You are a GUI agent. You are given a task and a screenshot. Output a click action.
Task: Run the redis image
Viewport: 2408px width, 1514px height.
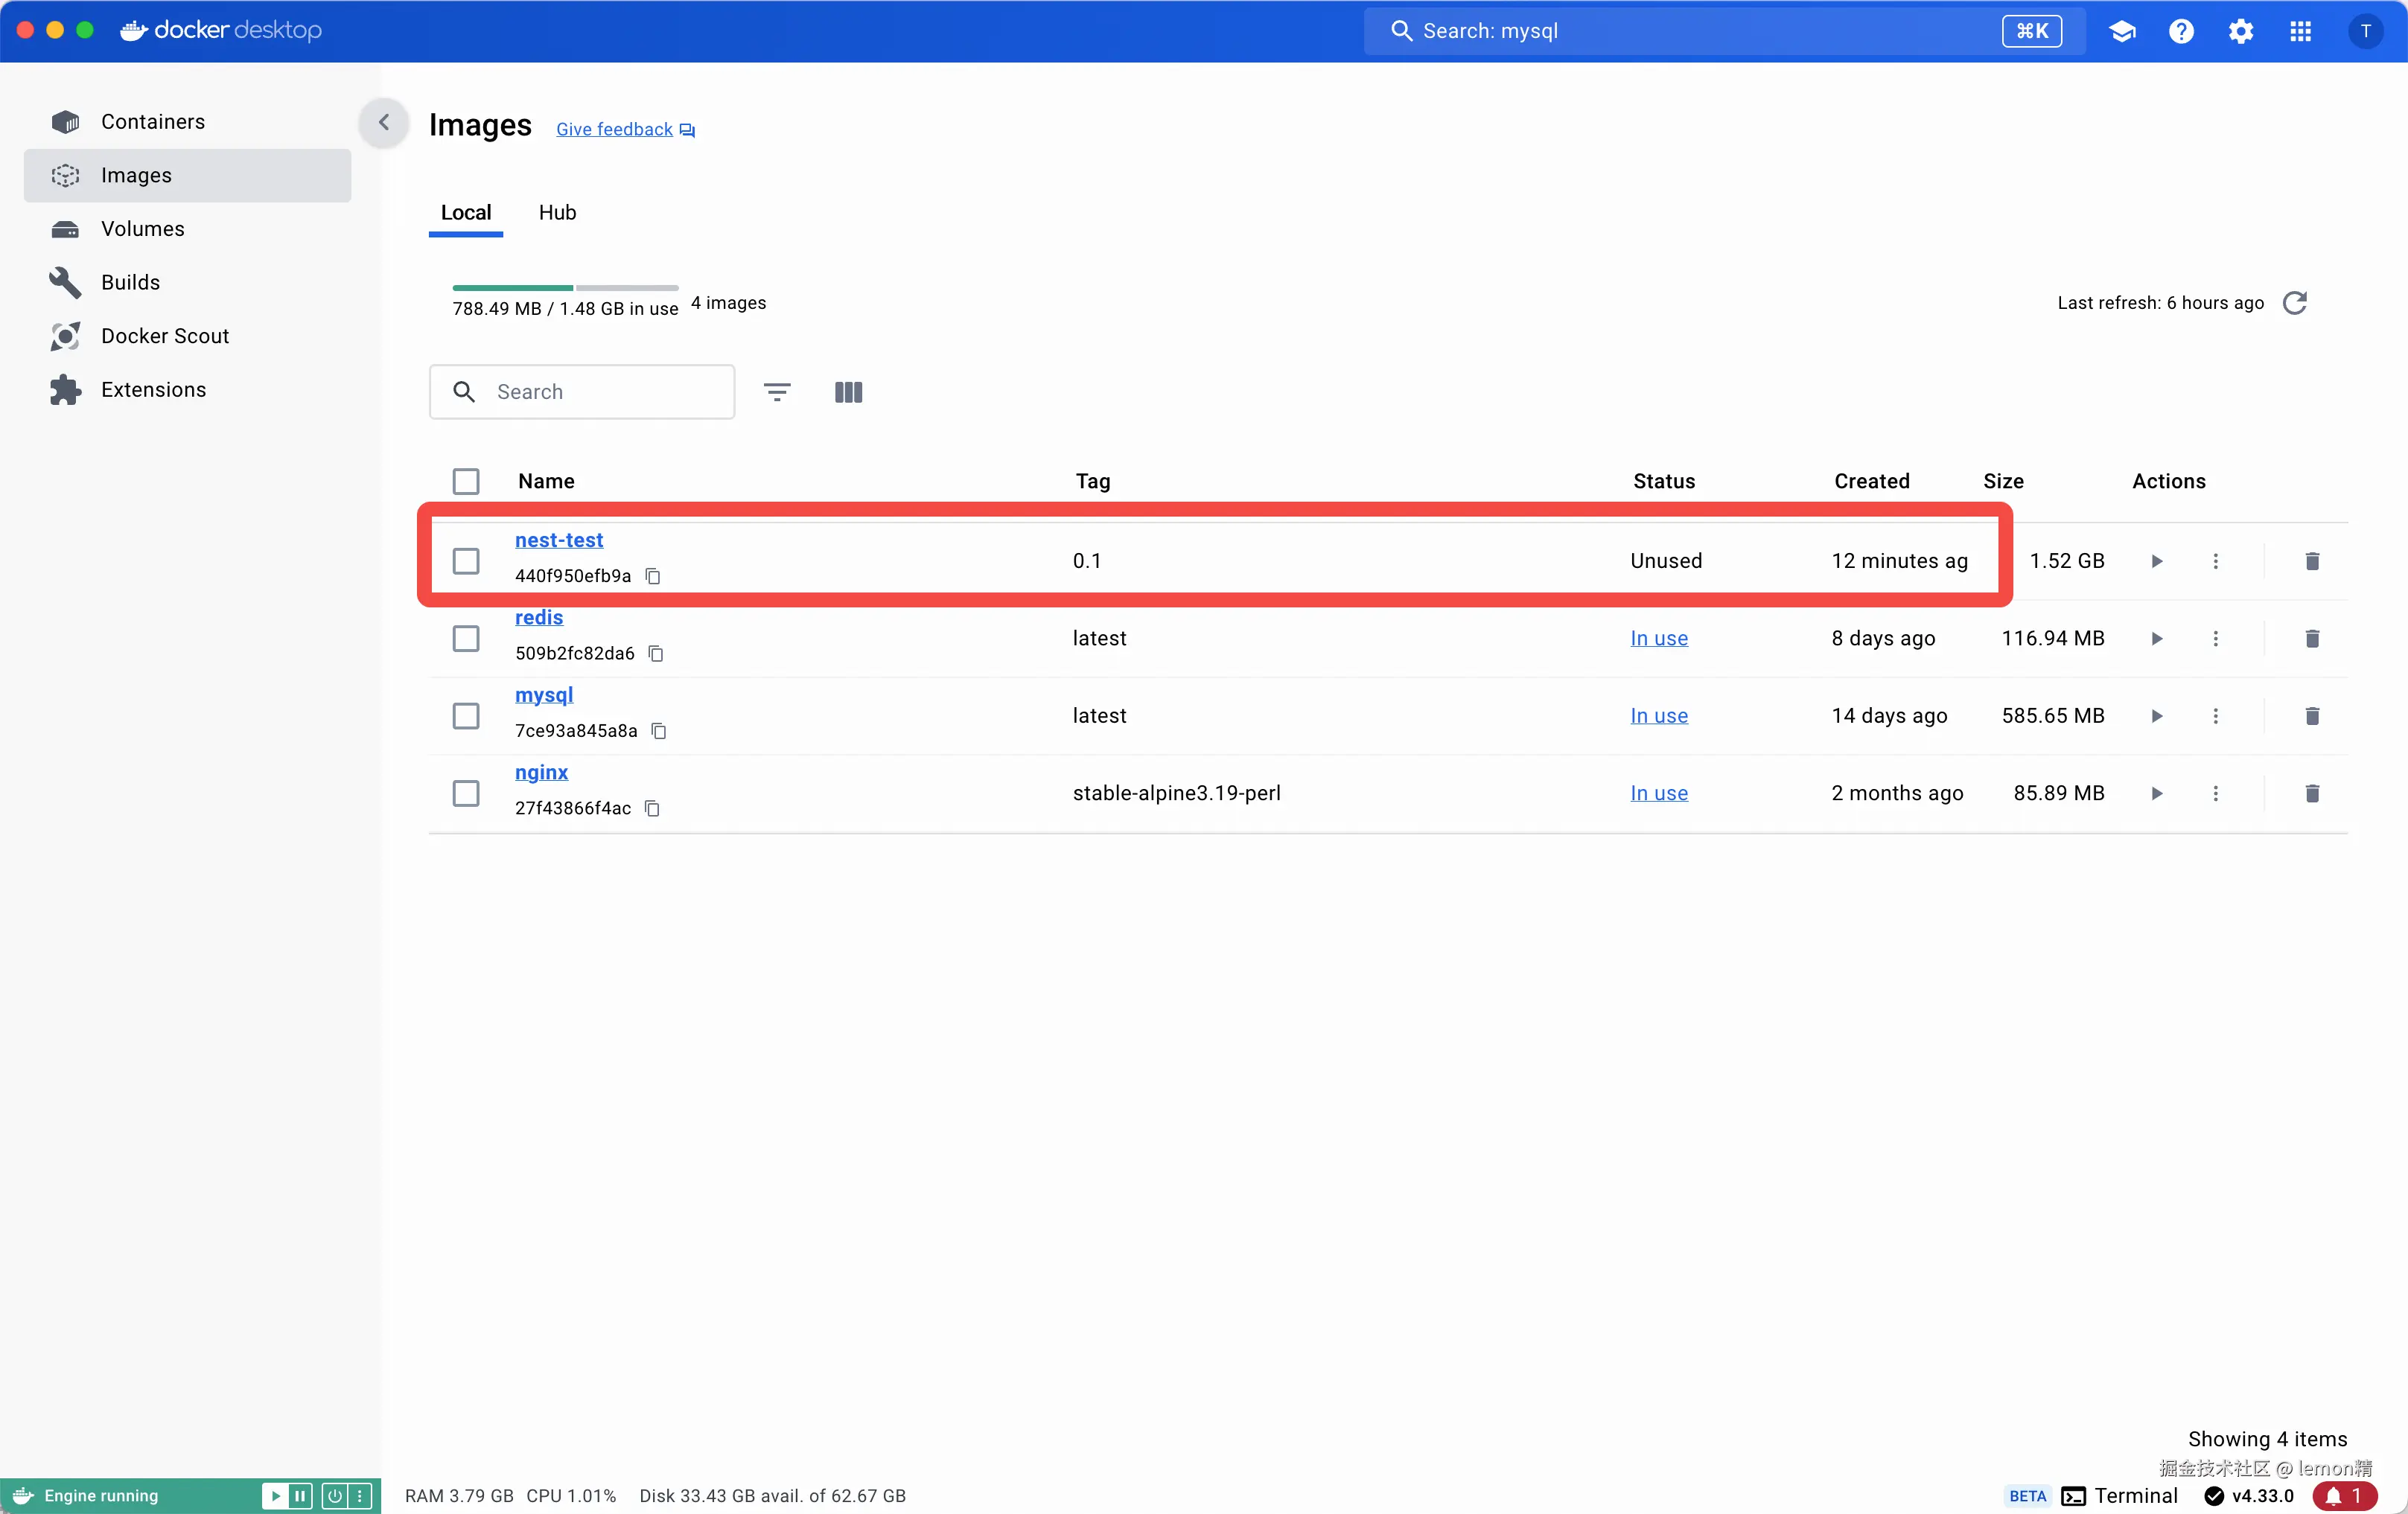click(2157, 638)
